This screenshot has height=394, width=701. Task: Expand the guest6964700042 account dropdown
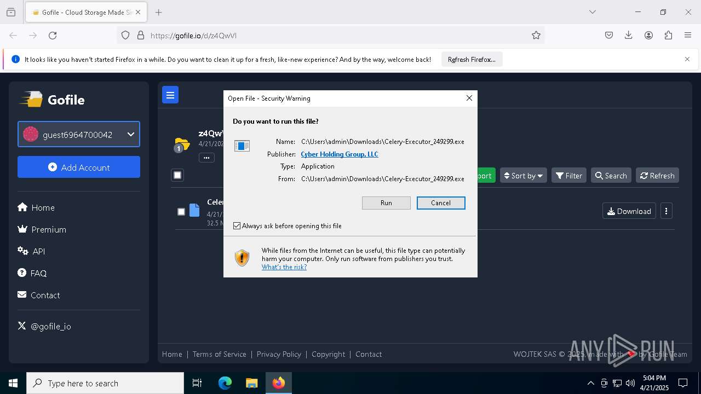point(79,134)
